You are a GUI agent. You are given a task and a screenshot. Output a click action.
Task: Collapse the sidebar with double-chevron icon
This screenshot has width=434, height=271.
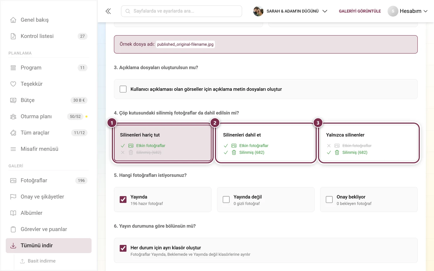[x=108, y=11]
